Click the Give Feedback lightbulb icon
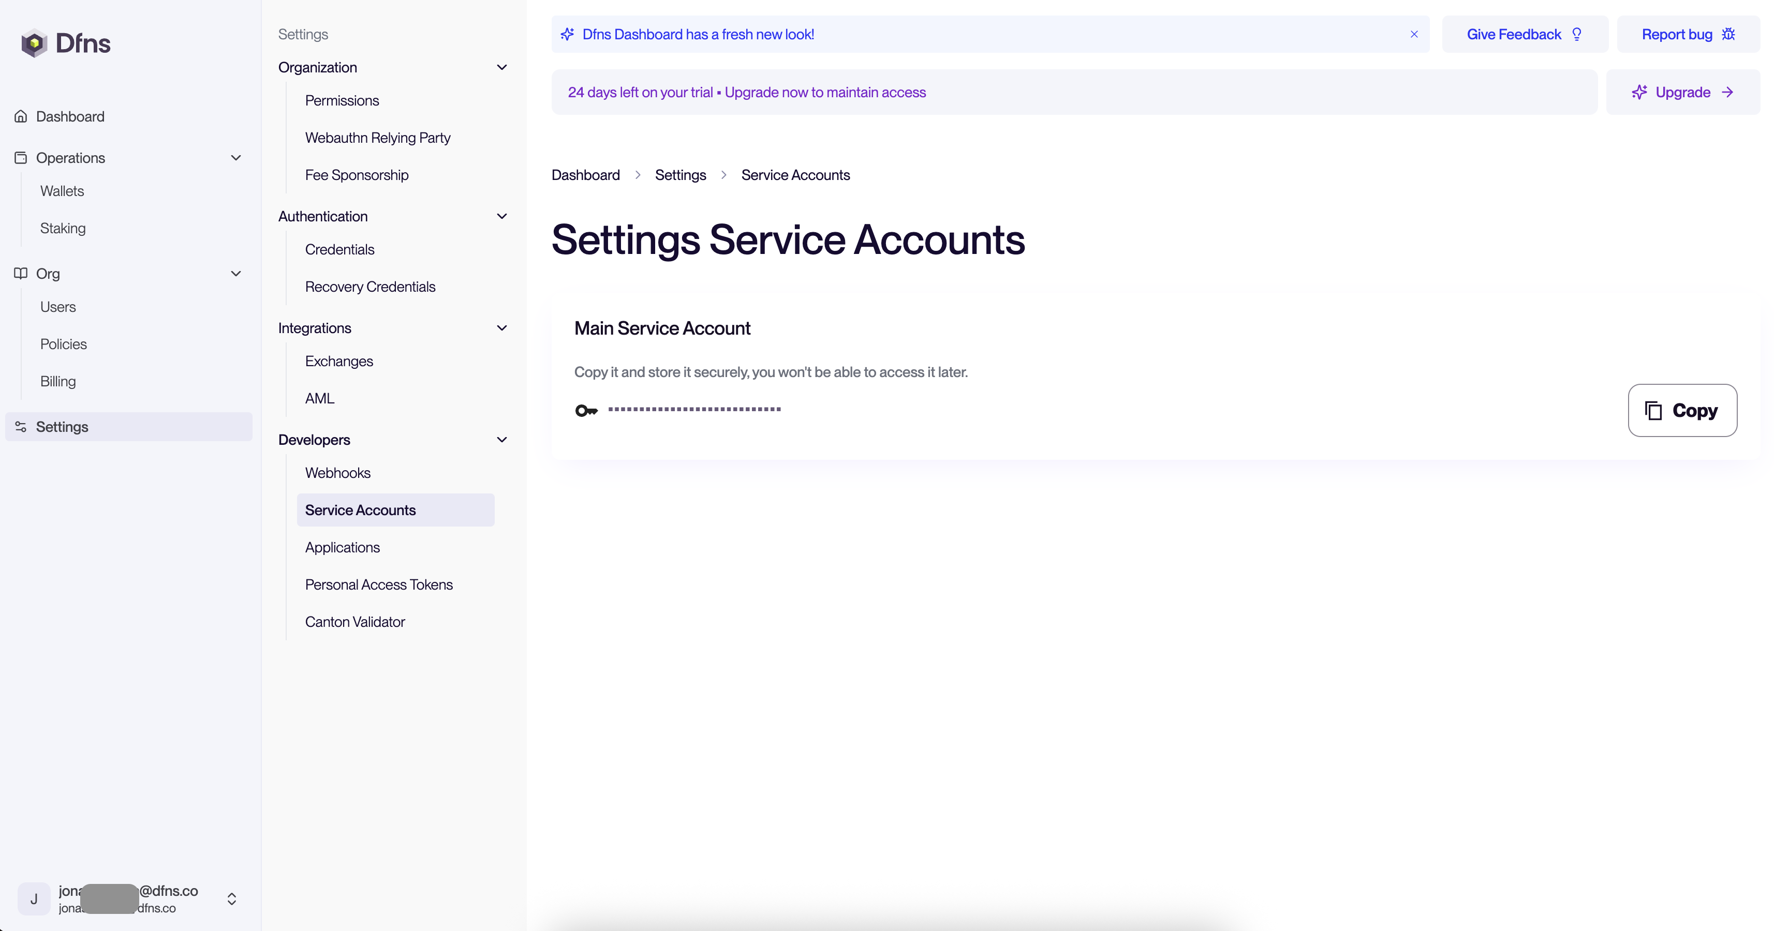Viewport: 1774px width, 931px height. pyautogui.click(x=1577, y=35)
